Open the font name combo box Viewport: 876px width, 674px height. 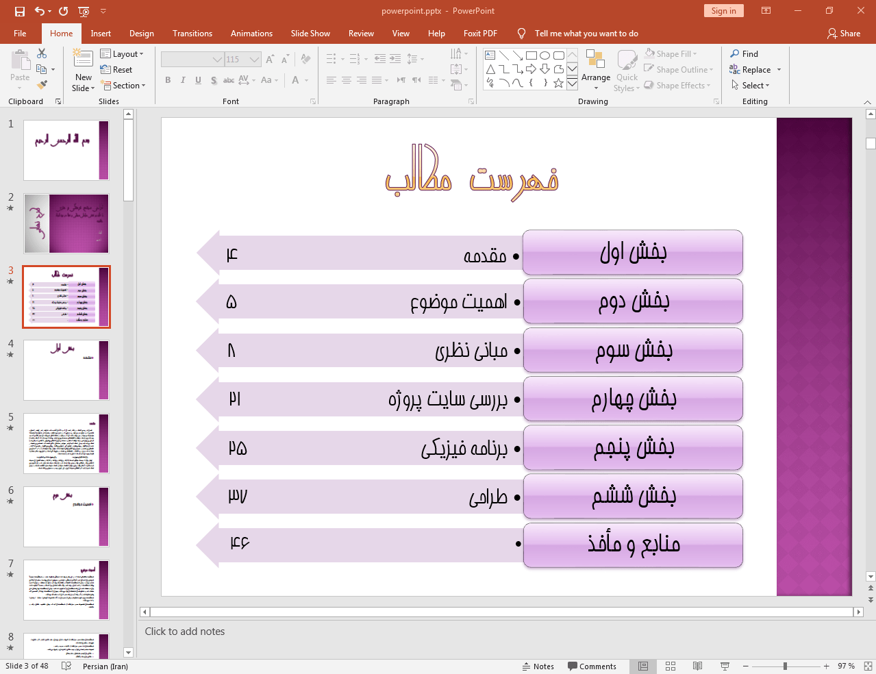(x=192, y=60)
